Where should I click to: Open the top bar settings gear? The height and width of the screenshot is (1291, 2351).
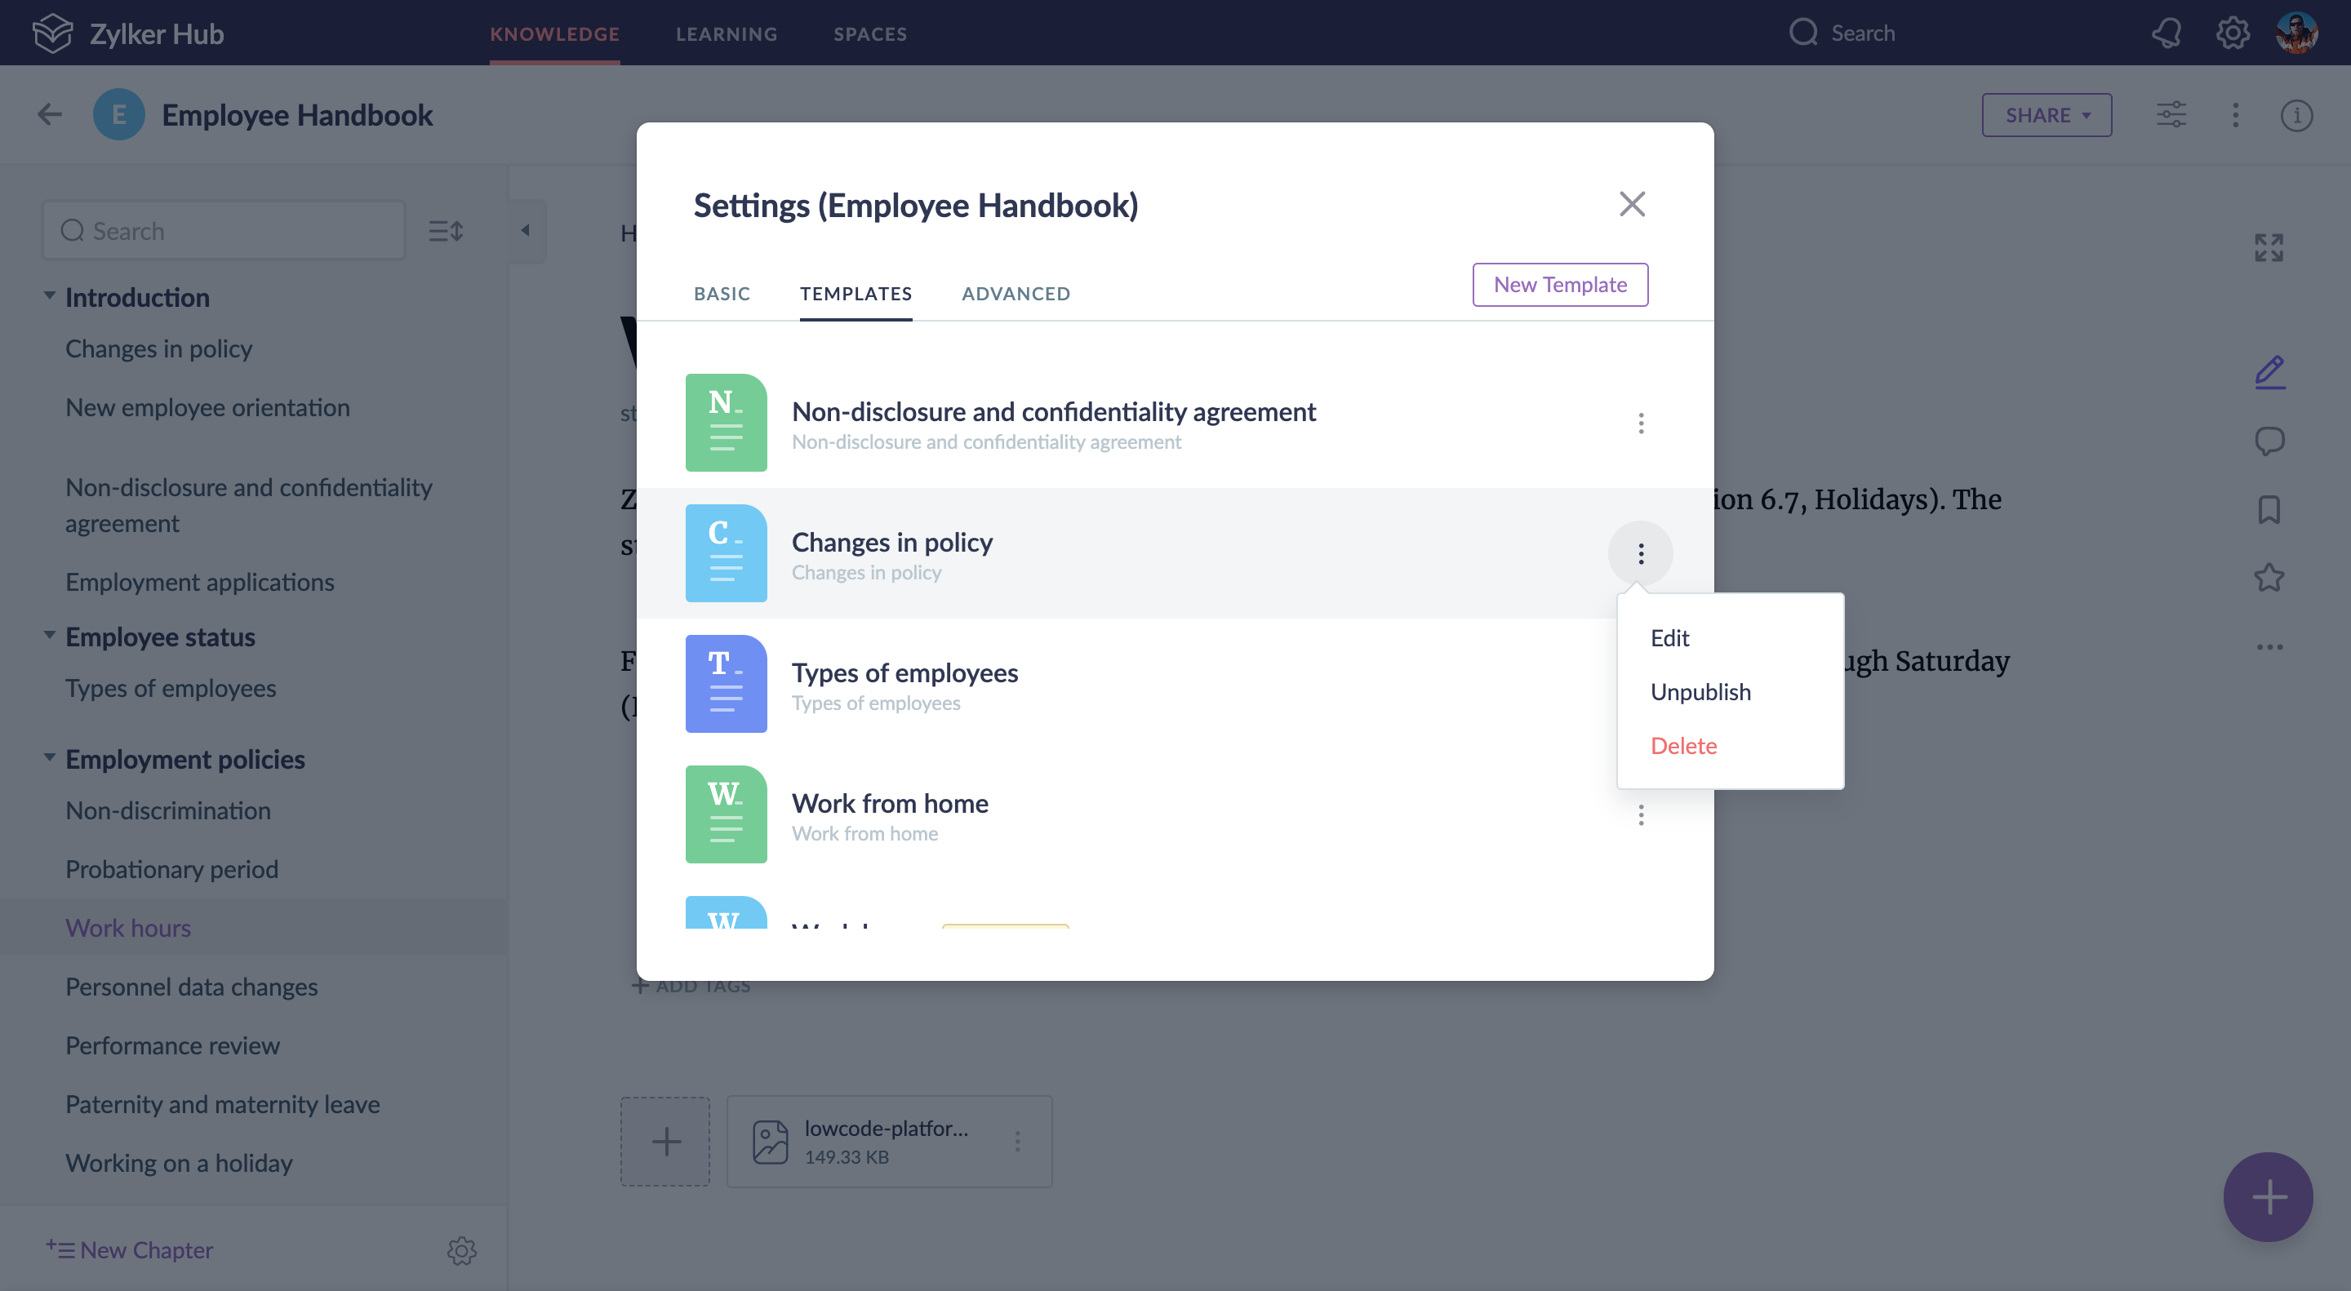click(2233, 33)
